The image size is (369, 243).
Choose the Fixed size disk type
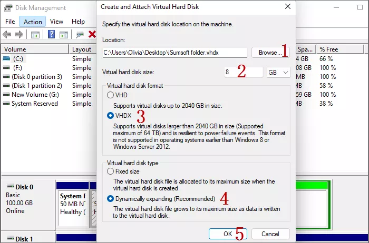[110, 171]
